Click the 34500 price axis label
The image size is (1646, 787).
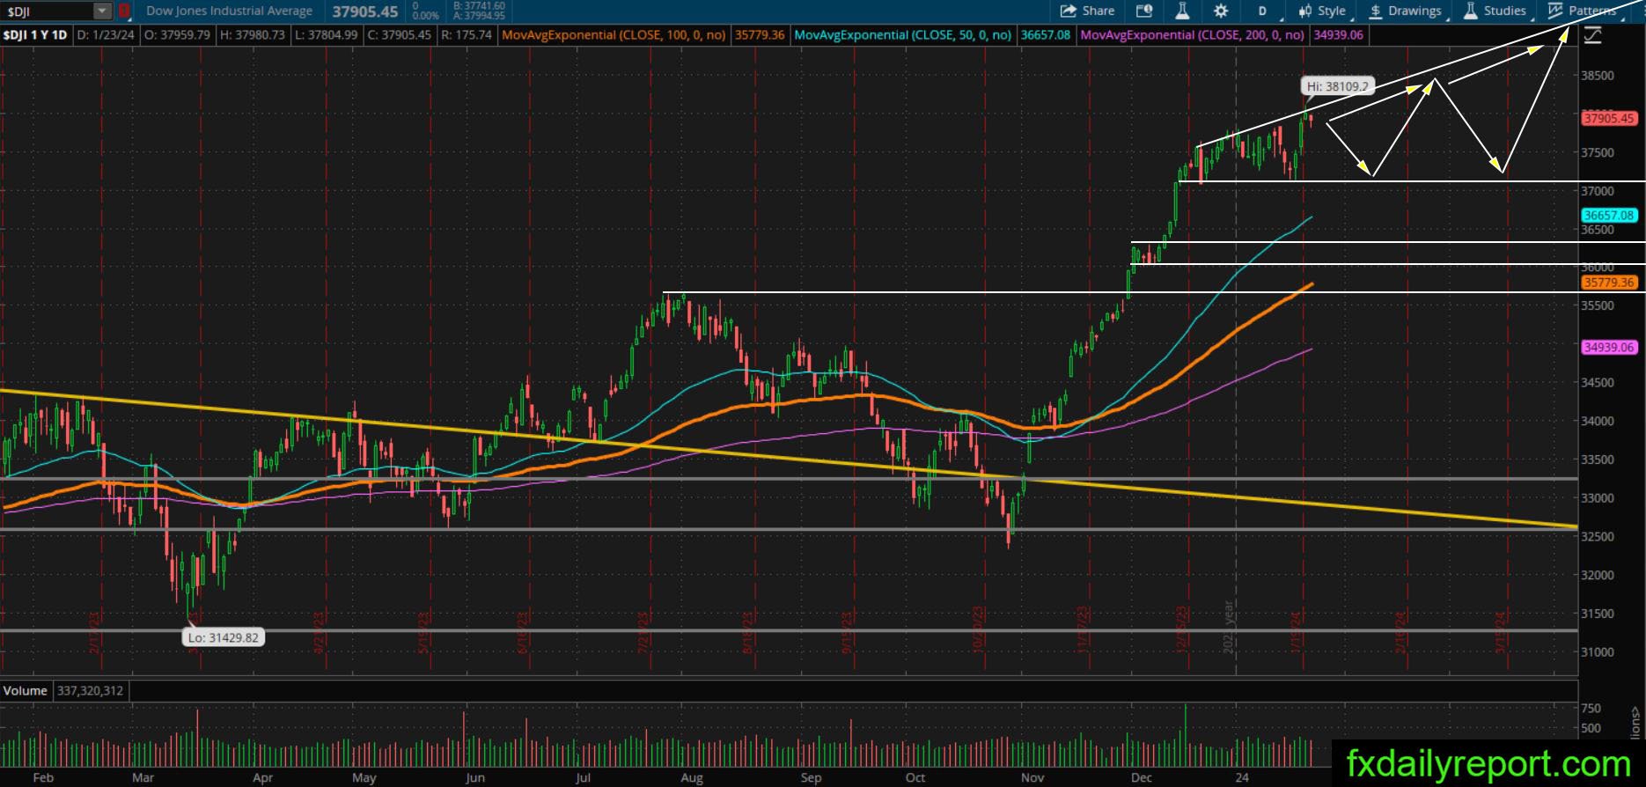click(1598, 383)
